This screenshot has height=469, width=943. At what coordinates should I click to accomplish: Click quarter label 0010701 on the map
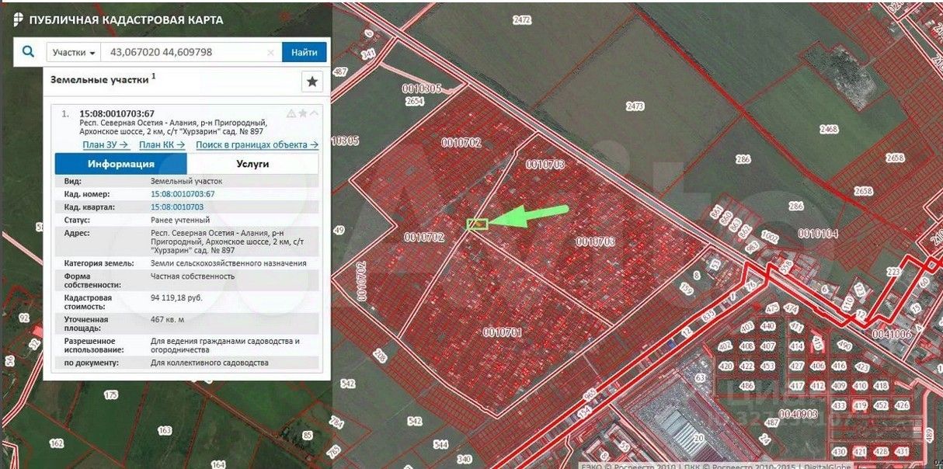503,332
